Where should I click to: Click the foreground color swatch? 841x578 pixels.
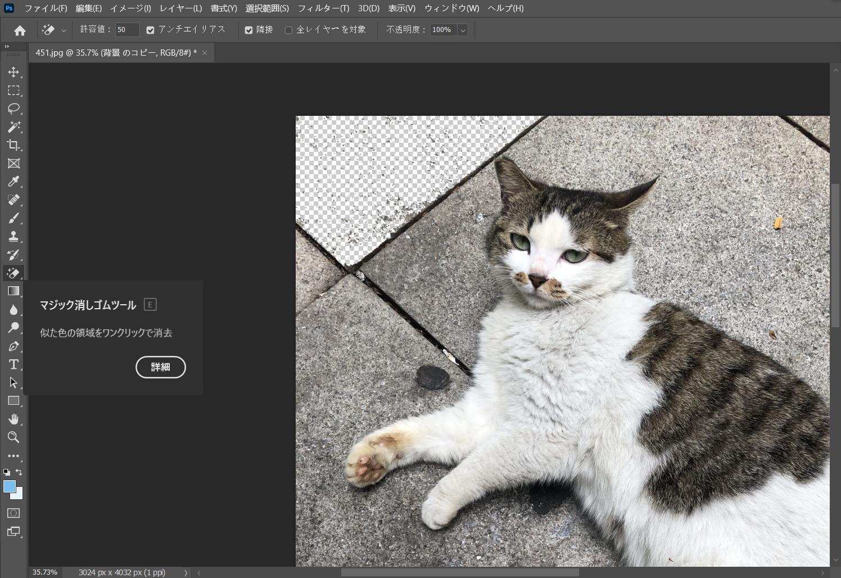(10, 487)
